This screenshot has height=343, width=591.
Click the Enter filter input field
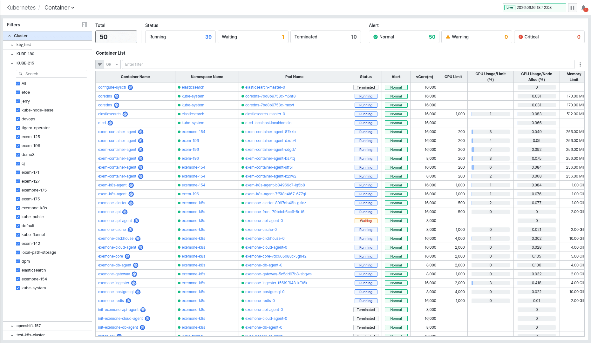[348, 64]
